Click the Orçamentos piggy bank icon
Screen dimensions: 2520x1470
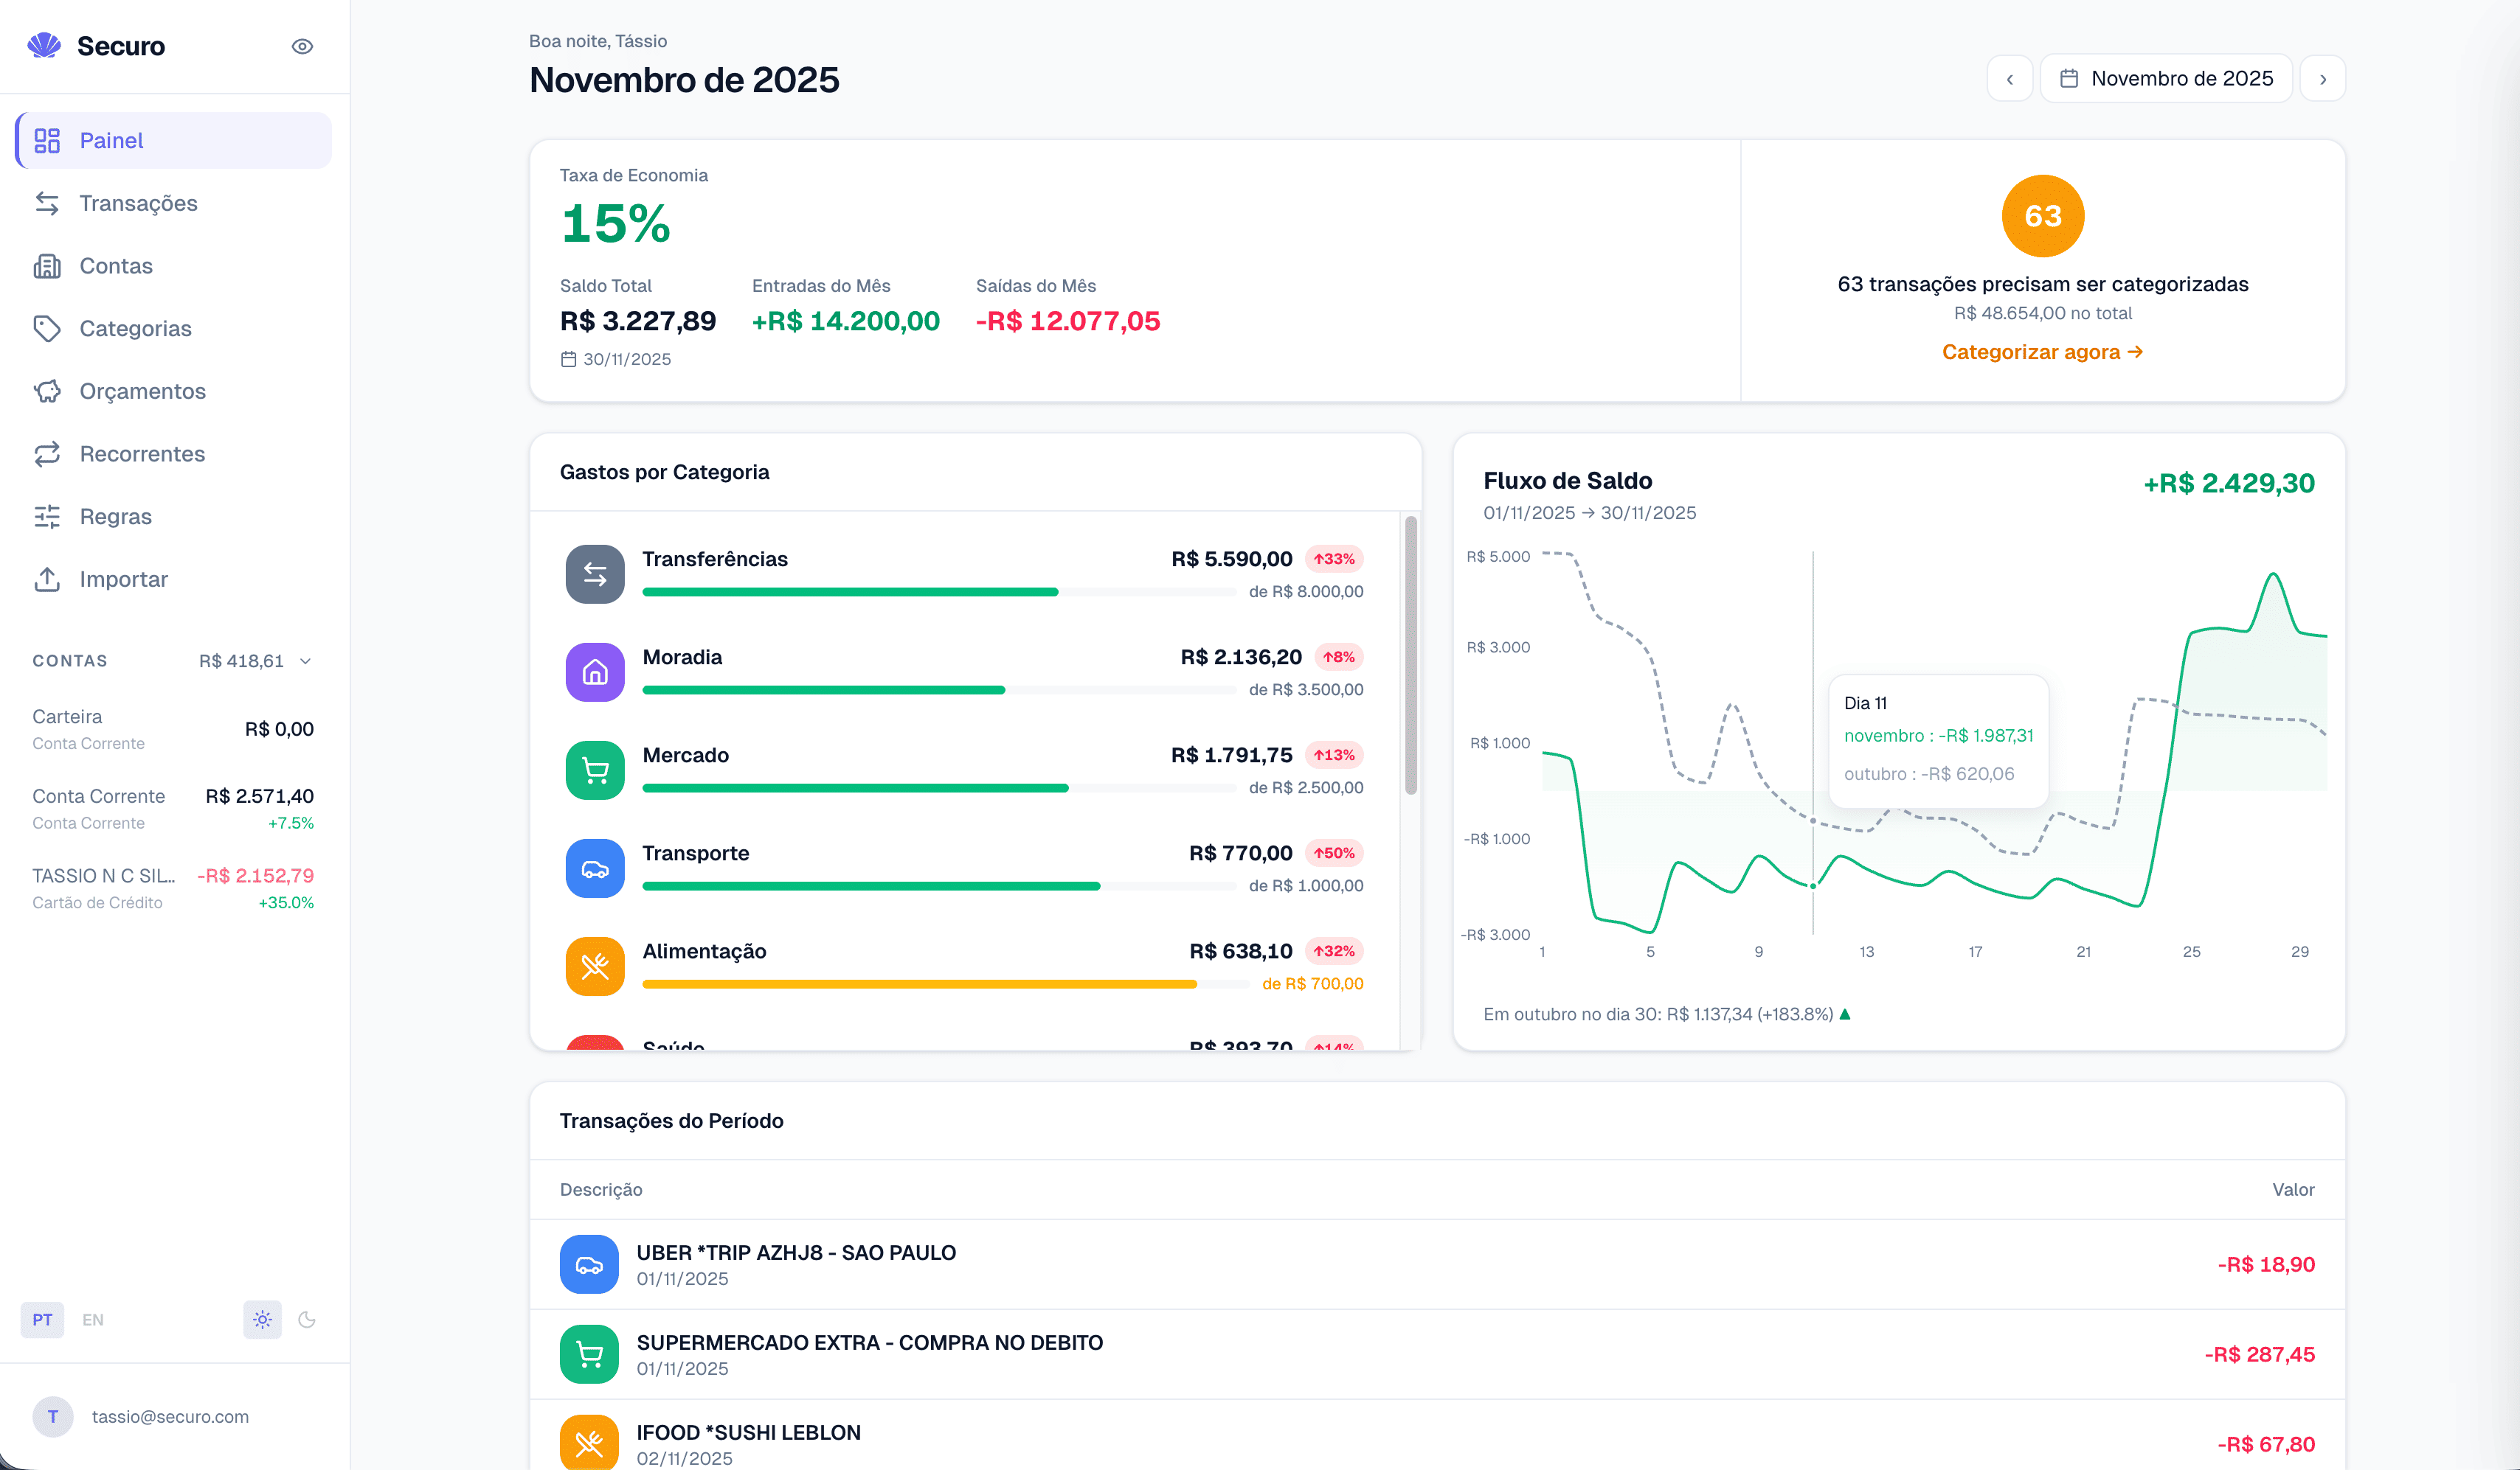47,391
